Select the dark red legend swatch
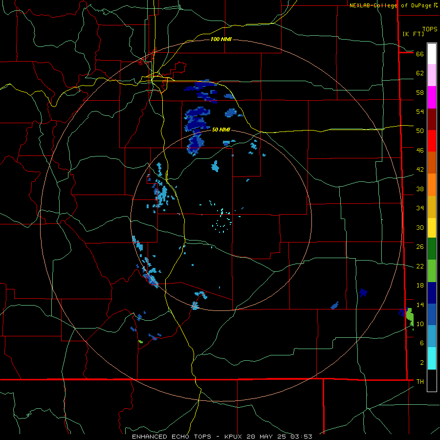The height and width of the screenshot is (440, 440). tap(432, 119)
